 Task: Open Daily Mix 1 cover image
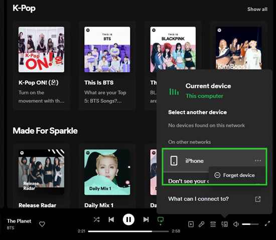point(107,172)
